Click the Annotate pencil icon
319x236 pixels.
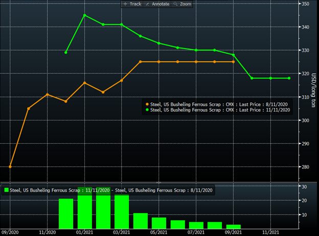[148, 4]
